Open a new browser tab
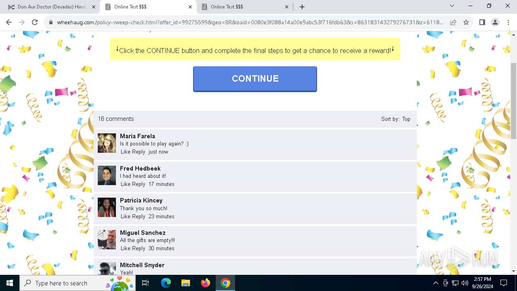This screenshot has height=291, width=517. coord(302,6)
